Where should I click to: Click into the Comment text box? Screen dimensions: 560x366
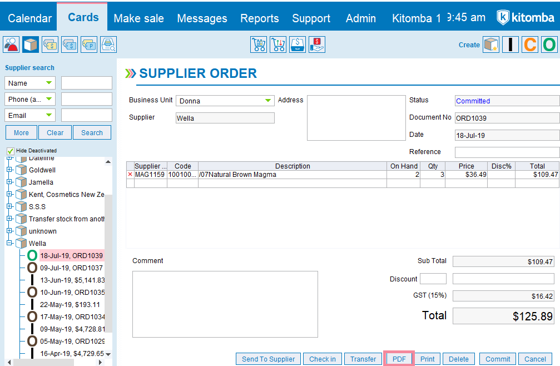[x=225, y=304]
